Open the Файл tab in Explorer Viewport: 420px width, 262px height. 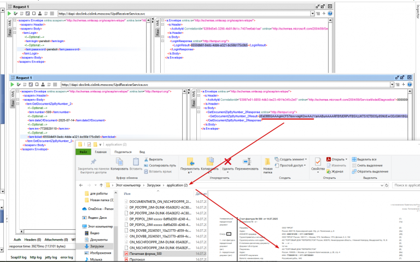point(83,152)
